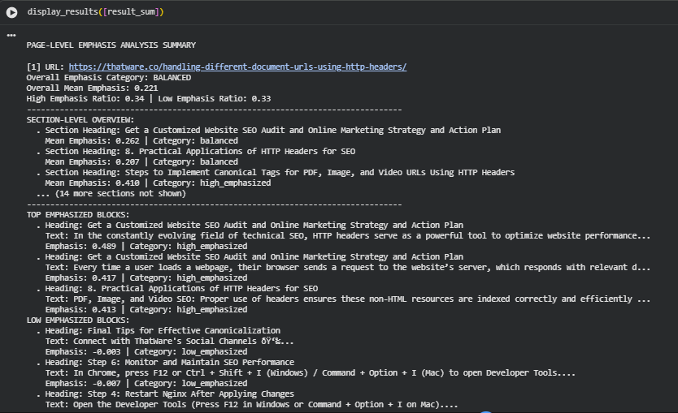
Task: Select the Steps to Implement Canonical Tags heading
Action: tap(280, 172)
